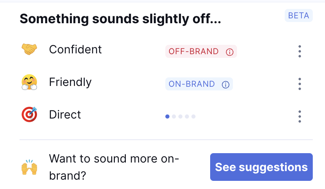The width and height of the screenshot is (325, 189).
Task: Open three-dot menu for Direct tone
Action: point(299,116)
